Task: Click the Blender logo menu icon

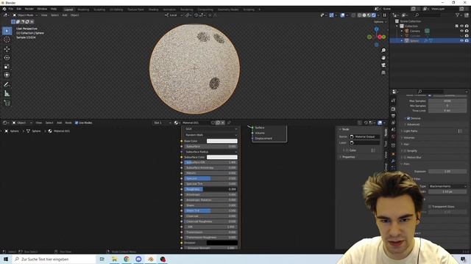Action: point(4,9)
